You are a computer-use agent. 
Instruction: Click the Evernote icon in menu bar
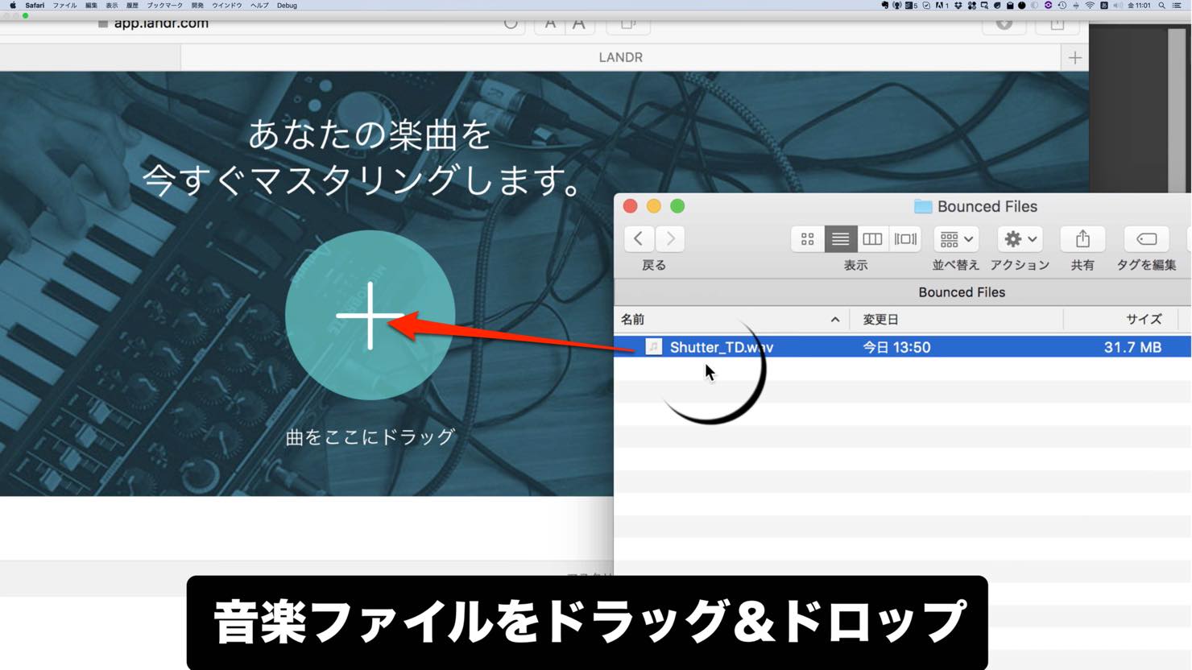click(885, 5)
